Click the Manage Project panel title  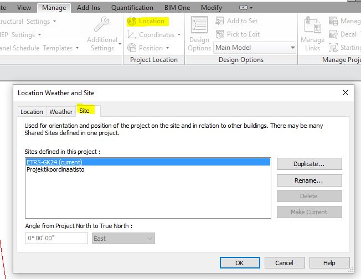pyautogui.click(x=341, y=60)
